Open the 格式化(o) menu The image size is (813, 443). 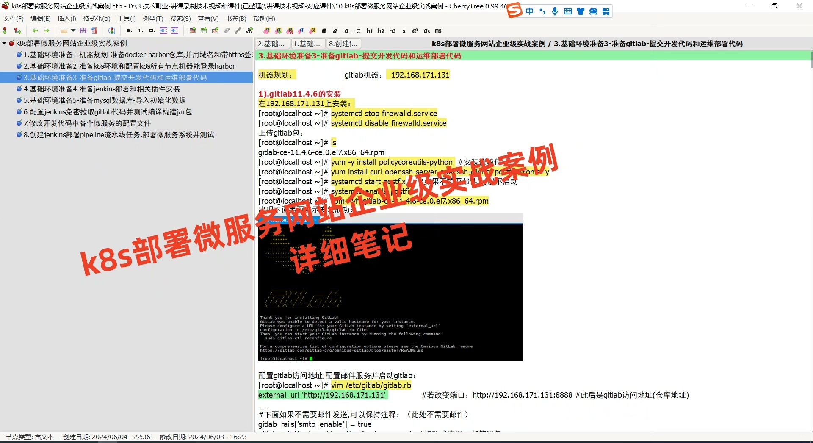click(97, 18)
